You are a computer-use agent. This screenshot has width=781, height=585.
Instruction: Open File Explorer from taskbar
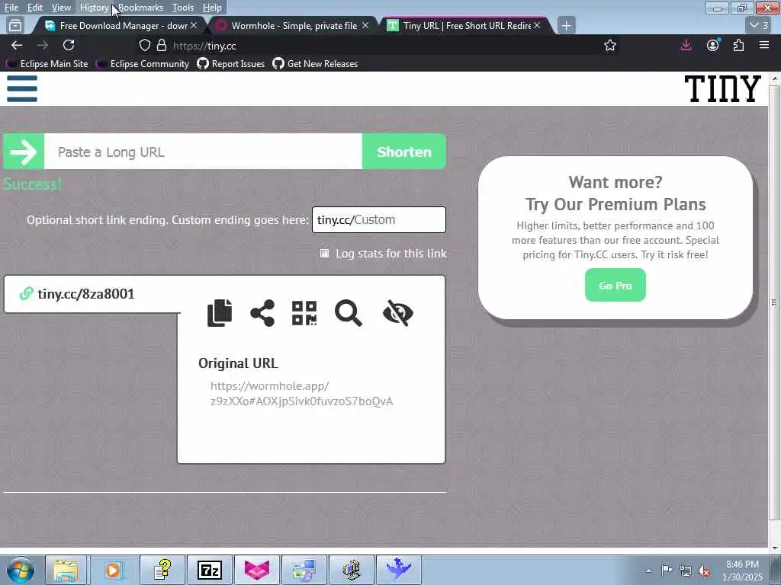click(66, 570)
